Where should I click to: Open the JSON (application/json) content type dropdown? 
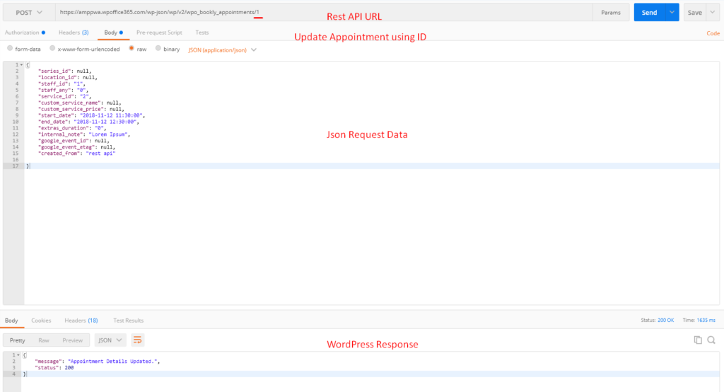tap(222, 50)
